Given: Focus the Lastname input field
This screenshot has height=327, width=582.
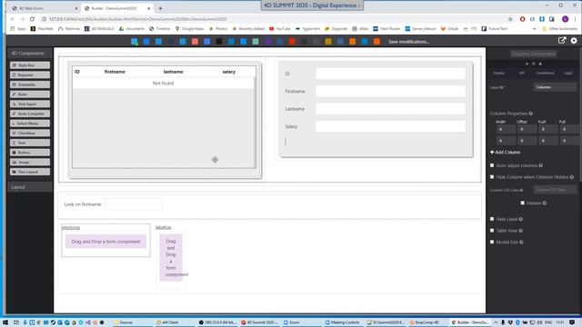Looking at the screenshot, I should [x=390, y=109].
